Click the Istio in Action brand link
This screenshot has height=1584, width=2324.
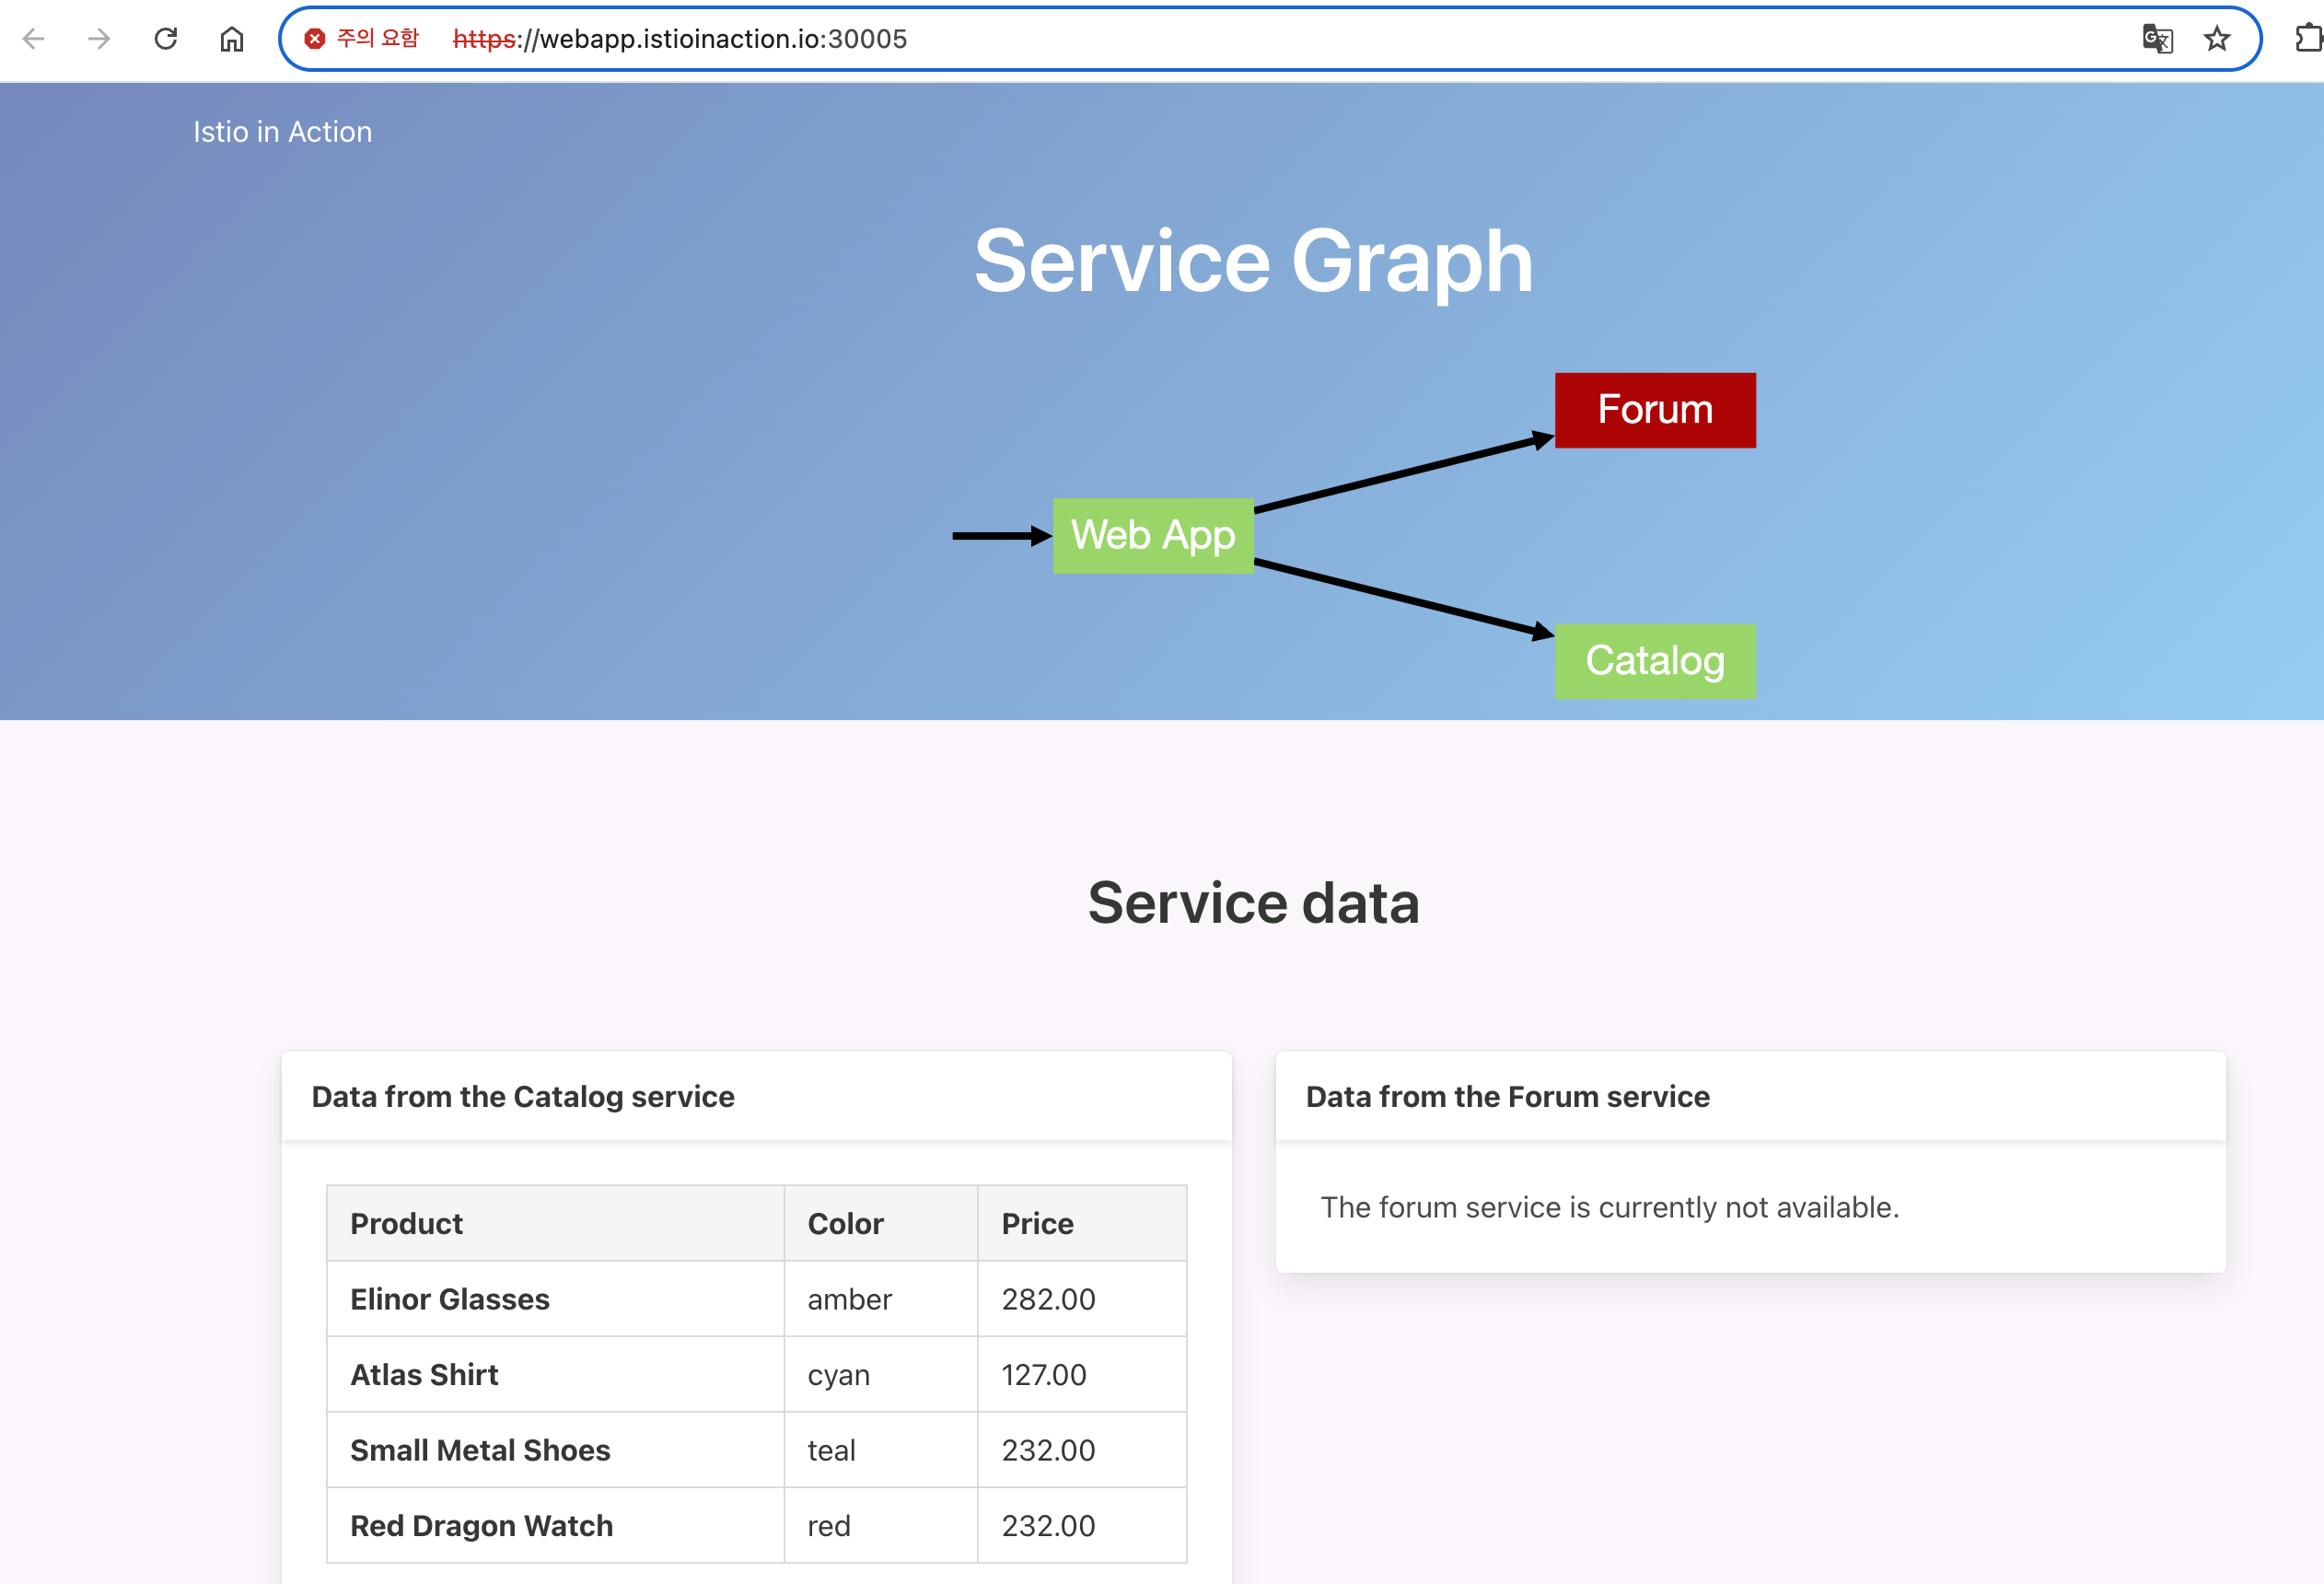[x=282, y=132]
